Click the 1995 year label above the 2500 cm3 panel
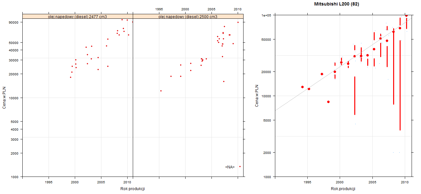421x194 pixels. click(x=159, y=9)
